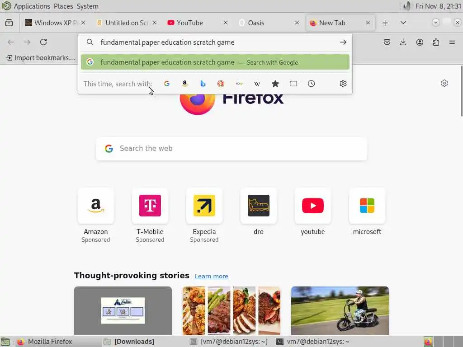Switch to Untitled on Scratch tab

[126, 23]
